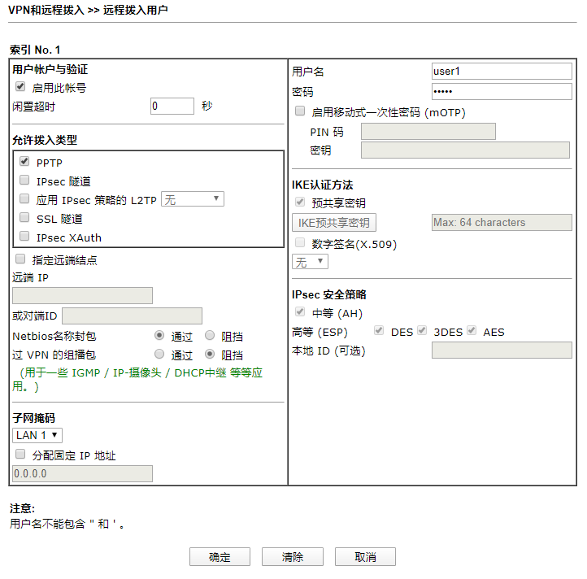
Task: Select 阻挡 for Netbios名称封包
Action: 210,335
